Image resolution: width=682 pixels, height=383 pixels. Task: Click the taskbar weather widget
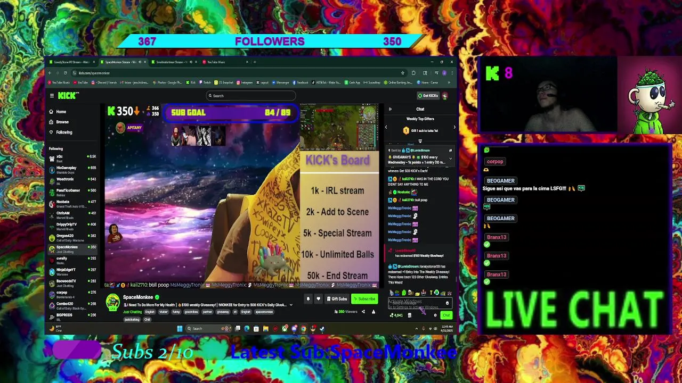(55, 329)
